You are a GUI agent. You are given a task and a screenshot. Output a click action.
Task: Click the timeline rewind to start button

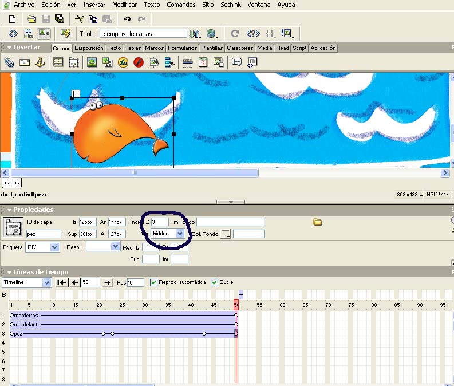click(x=62, y=282)
